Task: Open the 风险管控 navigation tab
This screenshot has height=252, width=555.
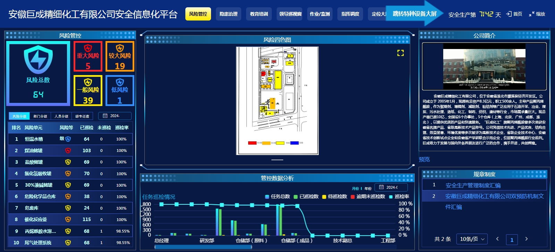Action: (198, 14)
